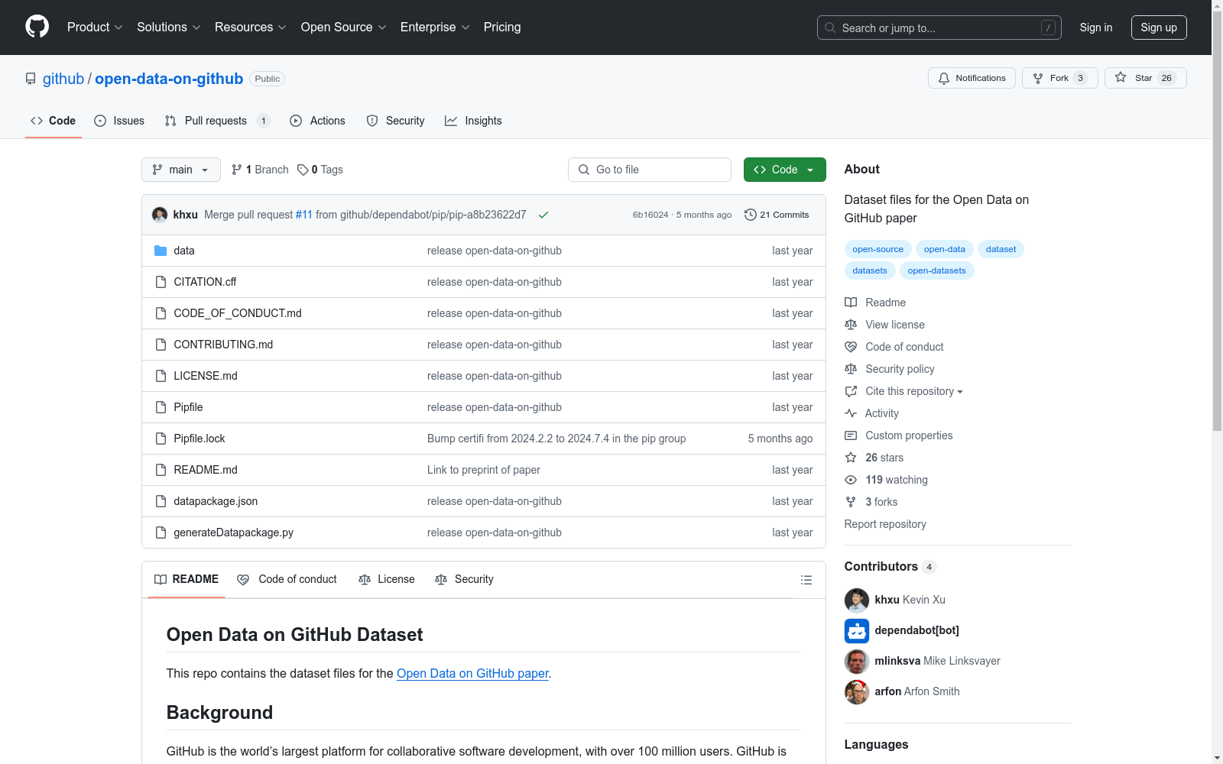Click the Sign in link
The width and height of the screenshot is (1223, 764).
click(x=1096, y=28)
